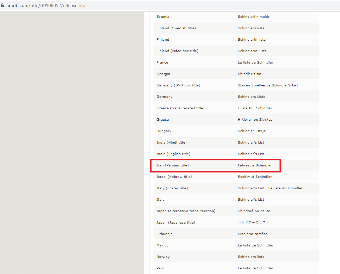The height and width of the screenshot is (274, 340).
Task: Click the imdb.com URL in address bar
Action: [46, 5]
